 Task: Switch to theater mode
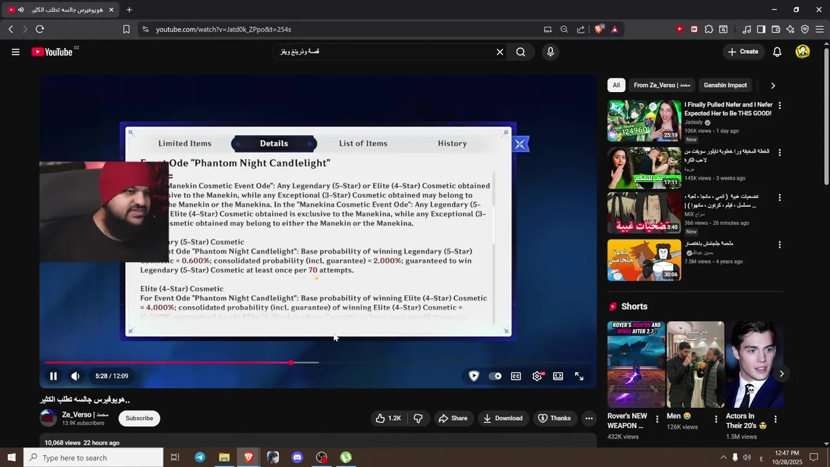pyautogui.click(x=558, y=376)
